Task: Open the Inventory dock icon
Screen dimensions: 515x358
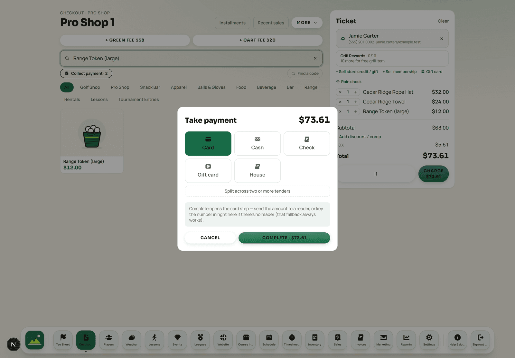Action: click(314, 340)
